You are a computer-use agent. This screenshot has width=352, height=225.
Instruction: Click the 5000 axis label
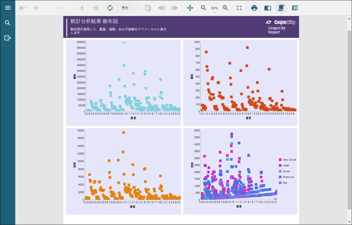[x=197, y=130]
